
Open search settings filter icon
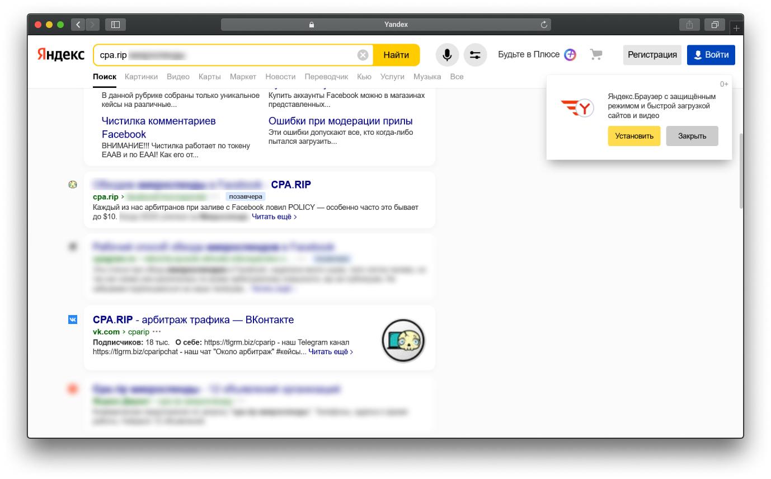pos(475,55)
